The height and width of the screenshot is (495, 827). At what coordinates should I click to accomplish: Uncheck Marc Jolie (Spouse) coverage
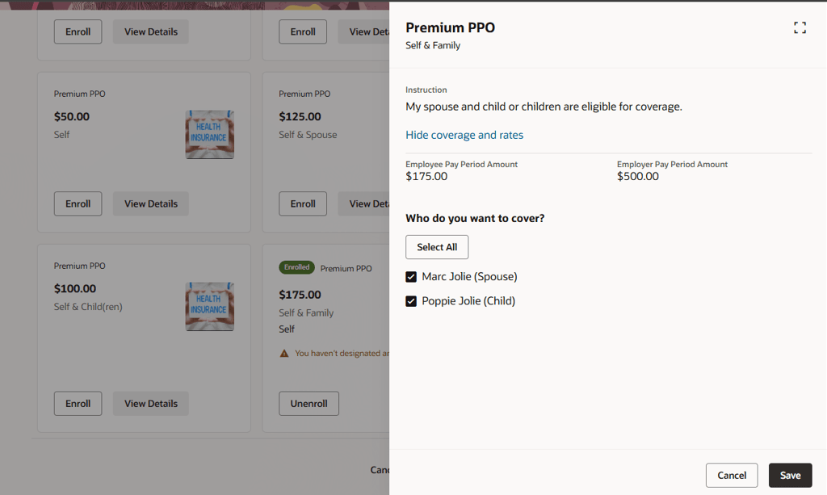point(411,277)
